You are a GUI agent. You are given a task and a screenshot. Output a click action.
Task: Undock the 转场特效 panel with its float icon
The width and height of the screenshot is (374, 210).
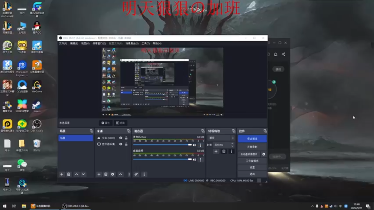[233, 131]
